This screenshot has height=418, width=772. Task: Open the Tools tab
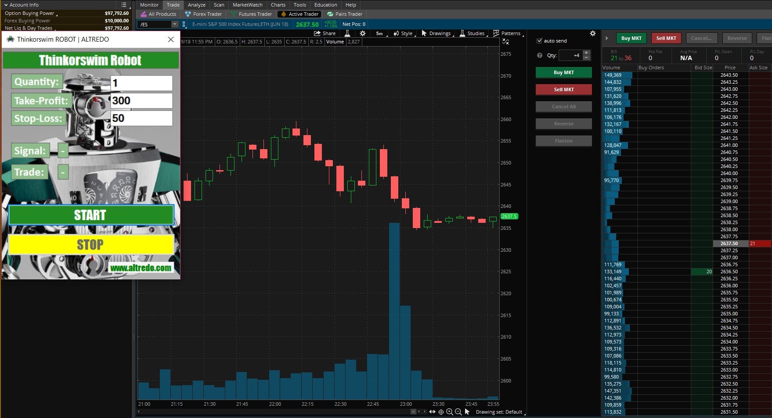[x=299, y=5]
